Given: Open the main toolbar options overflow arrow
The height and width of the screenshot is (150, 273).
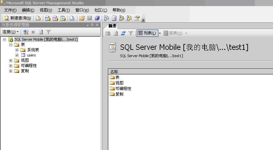Looking at the screenshot, I should pyautogui.click(x=143, y=20).
